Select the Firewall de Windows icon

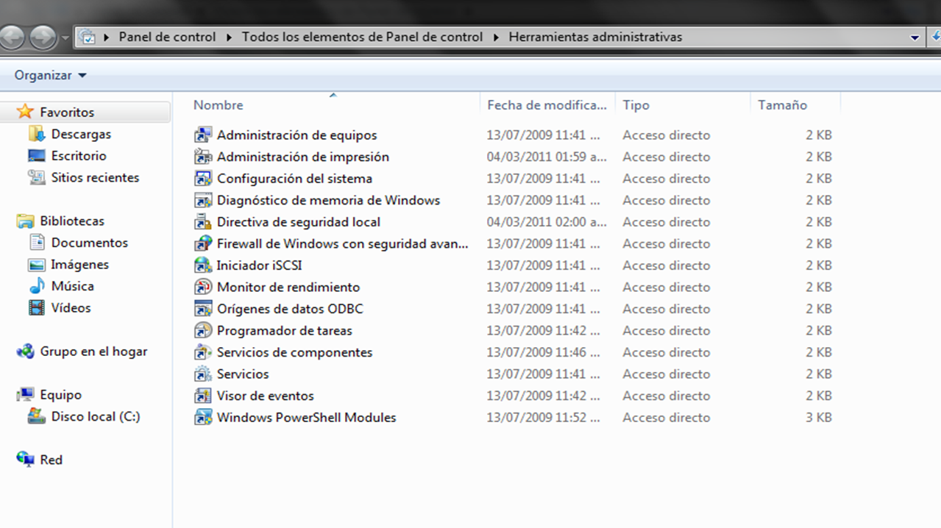pyautogui.click(x=203, y=244)
